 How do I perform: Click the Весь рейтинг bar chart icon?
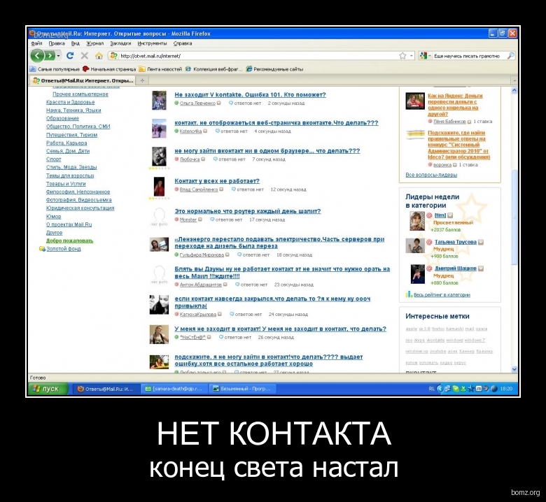tap(409, 294)
